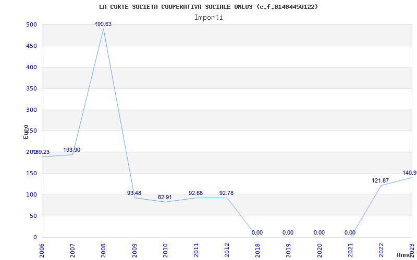Screen dimensions: 417x260
Task: Click the 100 y-axis tick label
Action: point(31,194)
